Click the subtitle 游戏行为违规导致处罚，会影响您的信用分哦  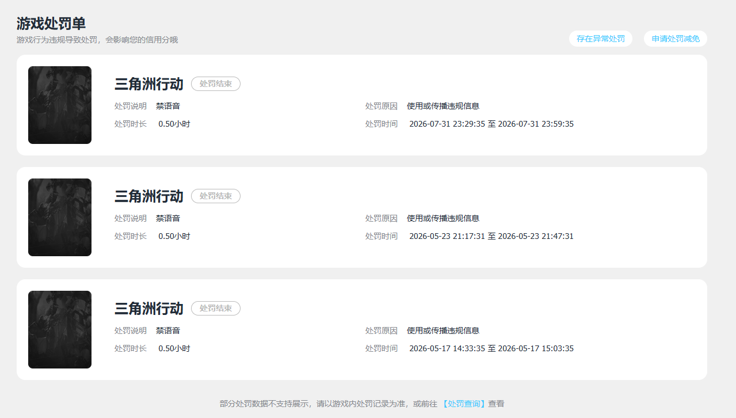[x=97, y=40]
